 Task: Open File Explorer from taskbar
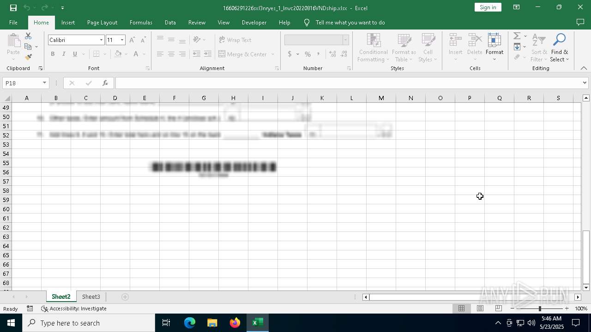click(212, 323)
